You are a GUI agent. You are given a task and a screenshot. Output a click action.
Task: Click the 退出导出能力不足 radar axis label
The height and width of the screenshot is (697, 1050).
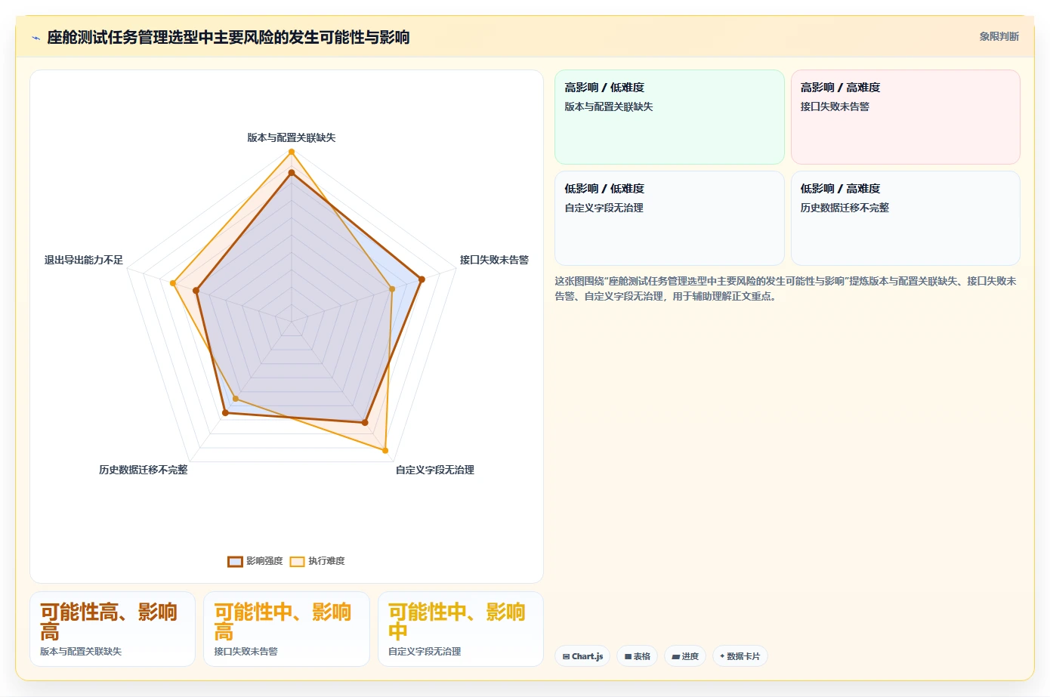pyautogui.click(x=84, y=260)
